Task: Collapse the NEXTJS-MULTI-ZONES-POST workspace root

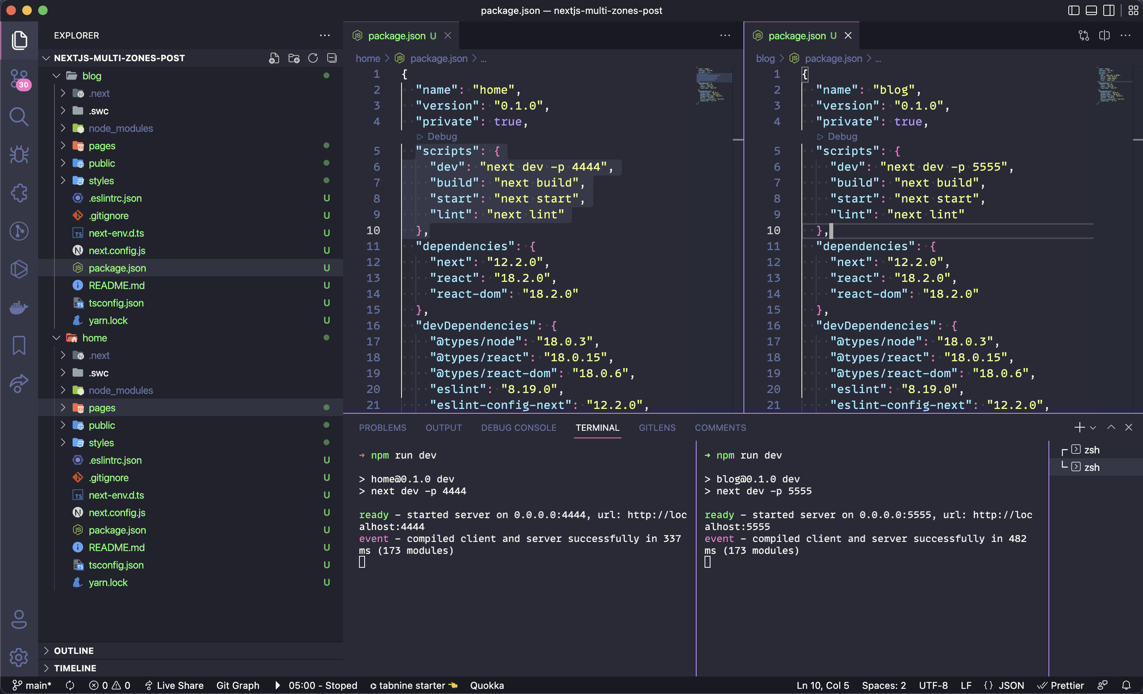Action: (x=46, y=58)
